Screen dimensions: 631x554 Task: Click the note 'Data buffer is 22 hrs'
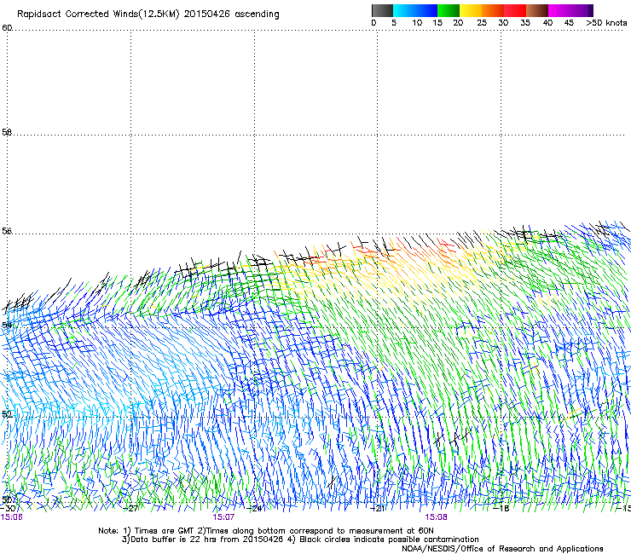point(174,540)
